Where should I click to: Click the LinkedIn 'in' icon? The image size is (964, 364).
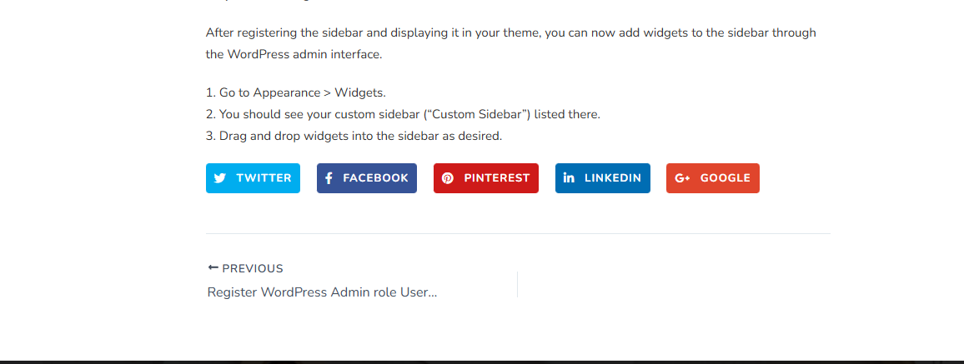(x=569, y=178)
